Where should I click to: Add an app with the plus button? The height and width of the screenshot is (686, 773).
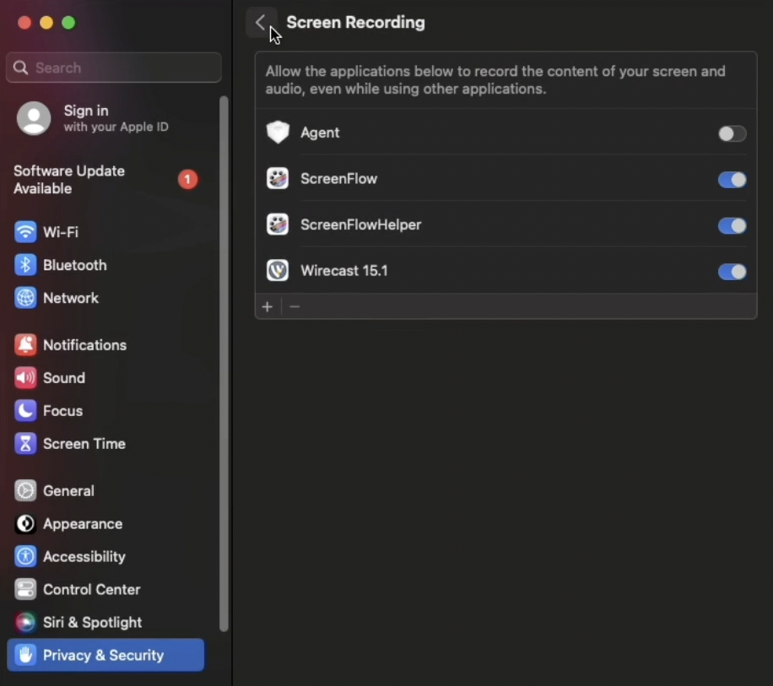[x=268, y=306]
